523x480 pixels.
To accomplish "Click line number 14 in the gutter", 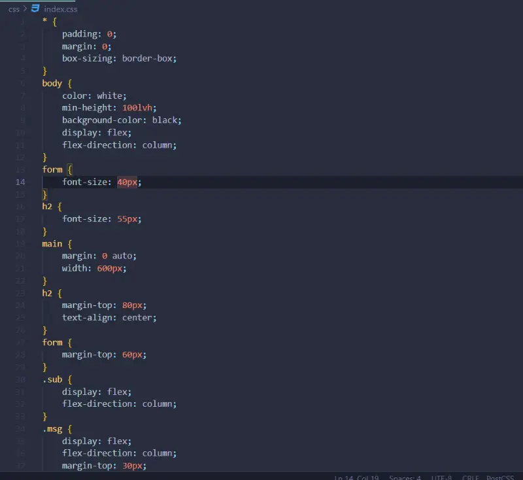I will tap(20, 182).
